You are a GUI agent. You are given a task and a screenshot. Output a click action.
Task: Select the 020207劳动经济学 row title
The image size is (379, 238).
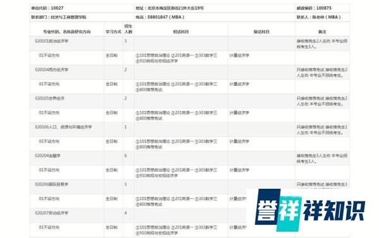point(52,213)
